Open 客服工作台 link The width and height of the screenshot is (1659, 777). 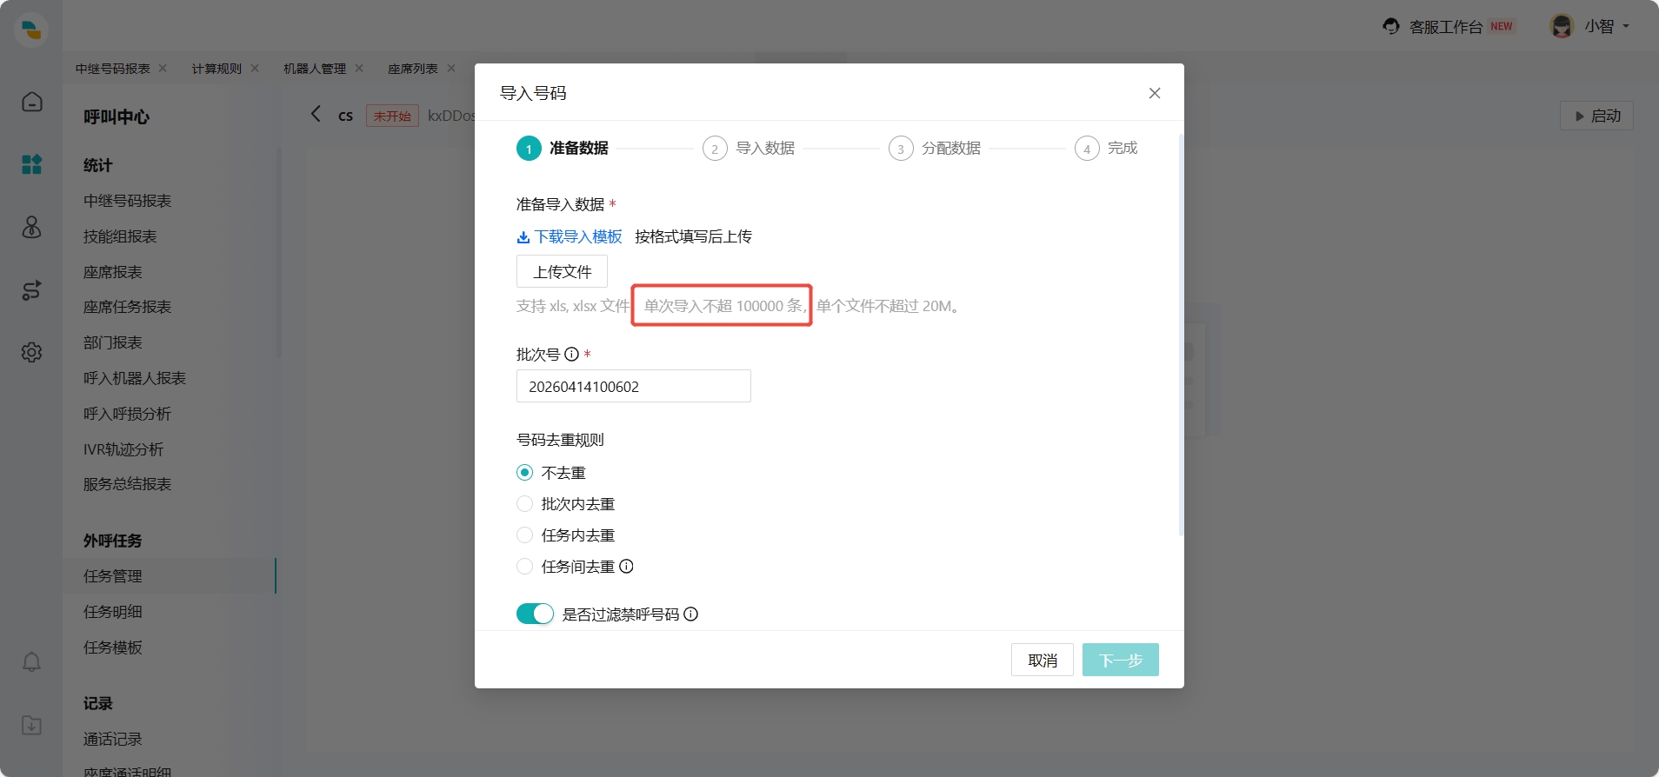pyautogui.click(x=1446, y=27)
